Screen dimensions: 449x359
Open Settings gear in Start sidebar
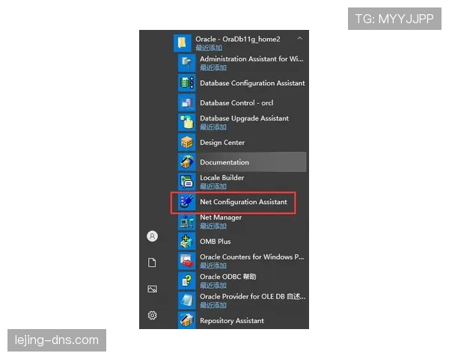[152, 315]
